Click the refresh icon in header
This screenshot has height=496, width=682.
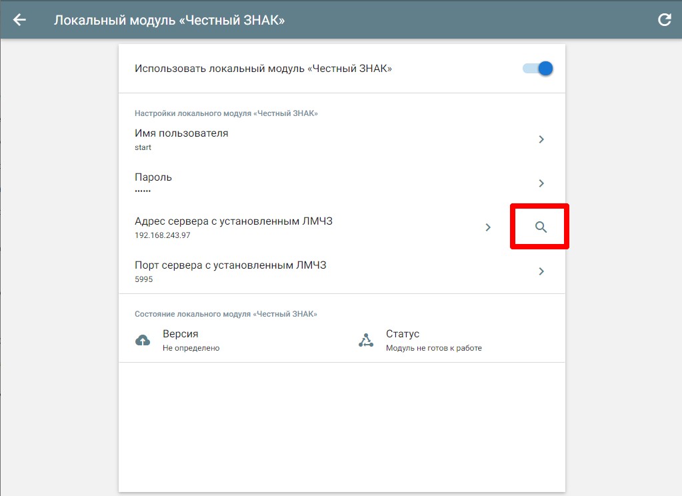click(x=664, y=20)
